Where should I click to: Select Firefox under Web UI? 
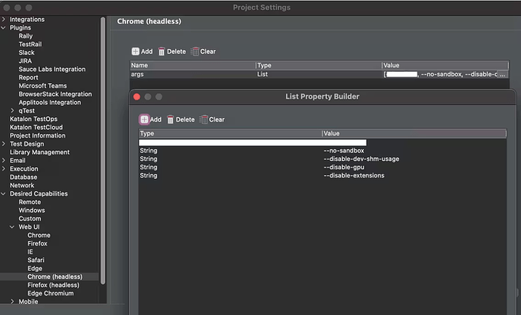38,243
